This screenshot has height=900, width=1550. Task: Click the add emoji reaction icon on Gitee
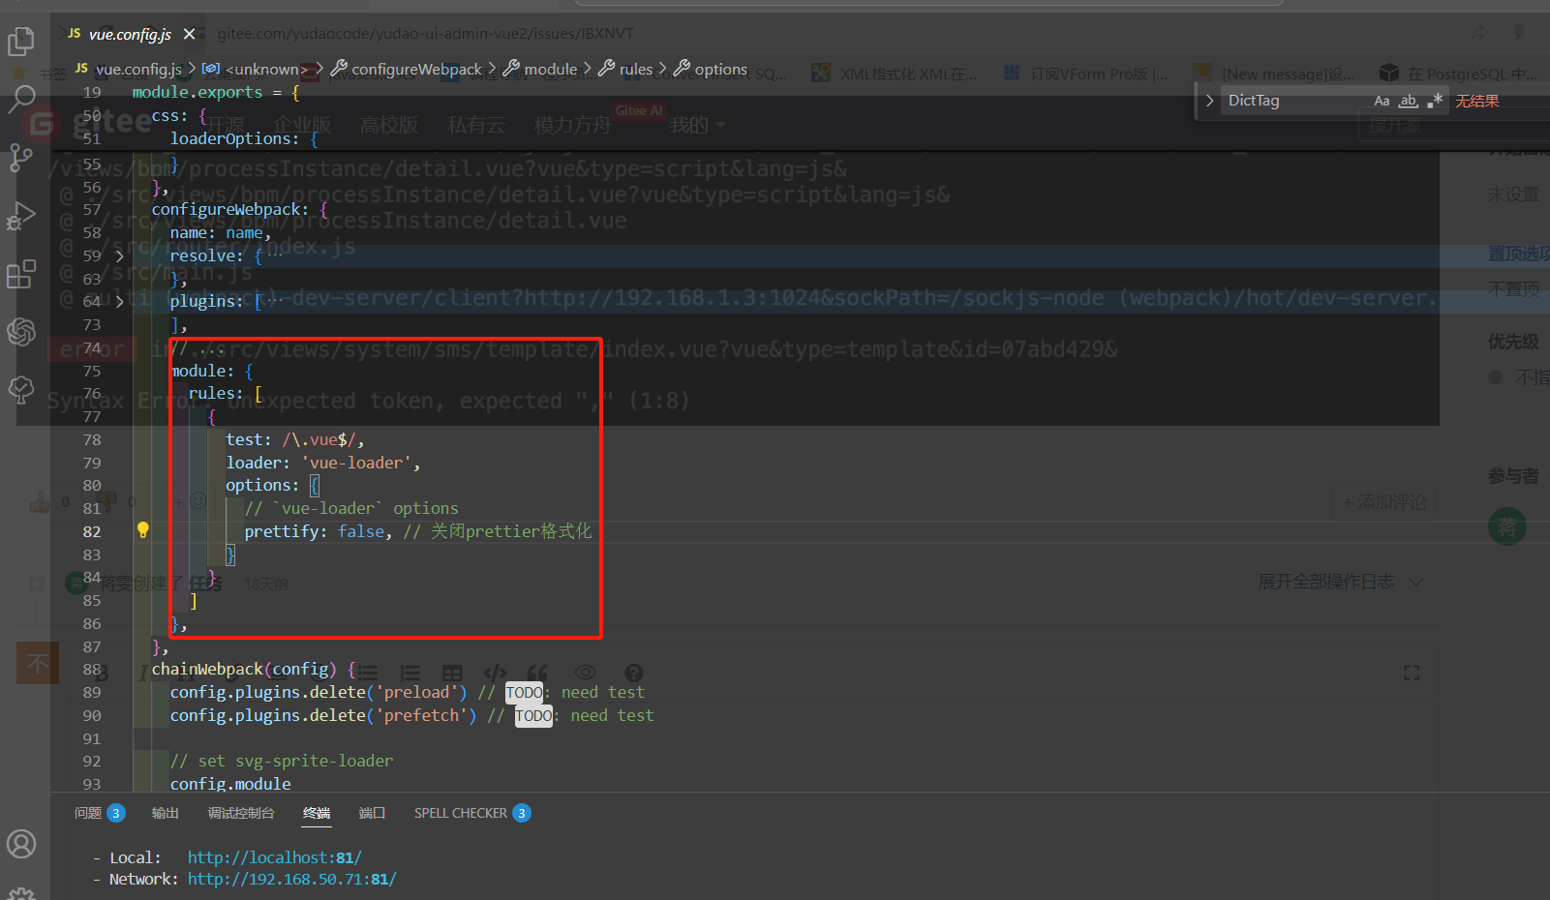point(198,500)
